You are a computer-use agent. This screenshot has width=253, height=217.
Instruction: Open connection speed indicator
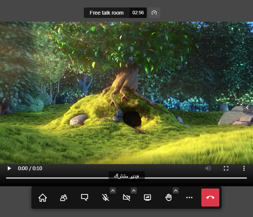tap(154, 13)
